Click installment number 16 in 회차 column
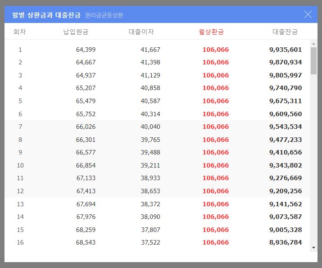This screenshot has height=268, width=322. (x=20, y=242)
